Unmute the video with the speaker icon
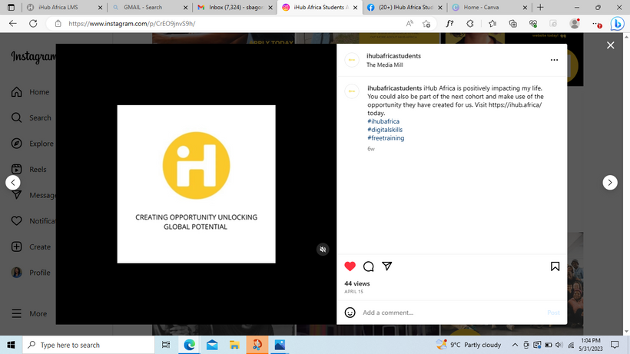Screen dimensions: 630x354 tap(323, 249)
